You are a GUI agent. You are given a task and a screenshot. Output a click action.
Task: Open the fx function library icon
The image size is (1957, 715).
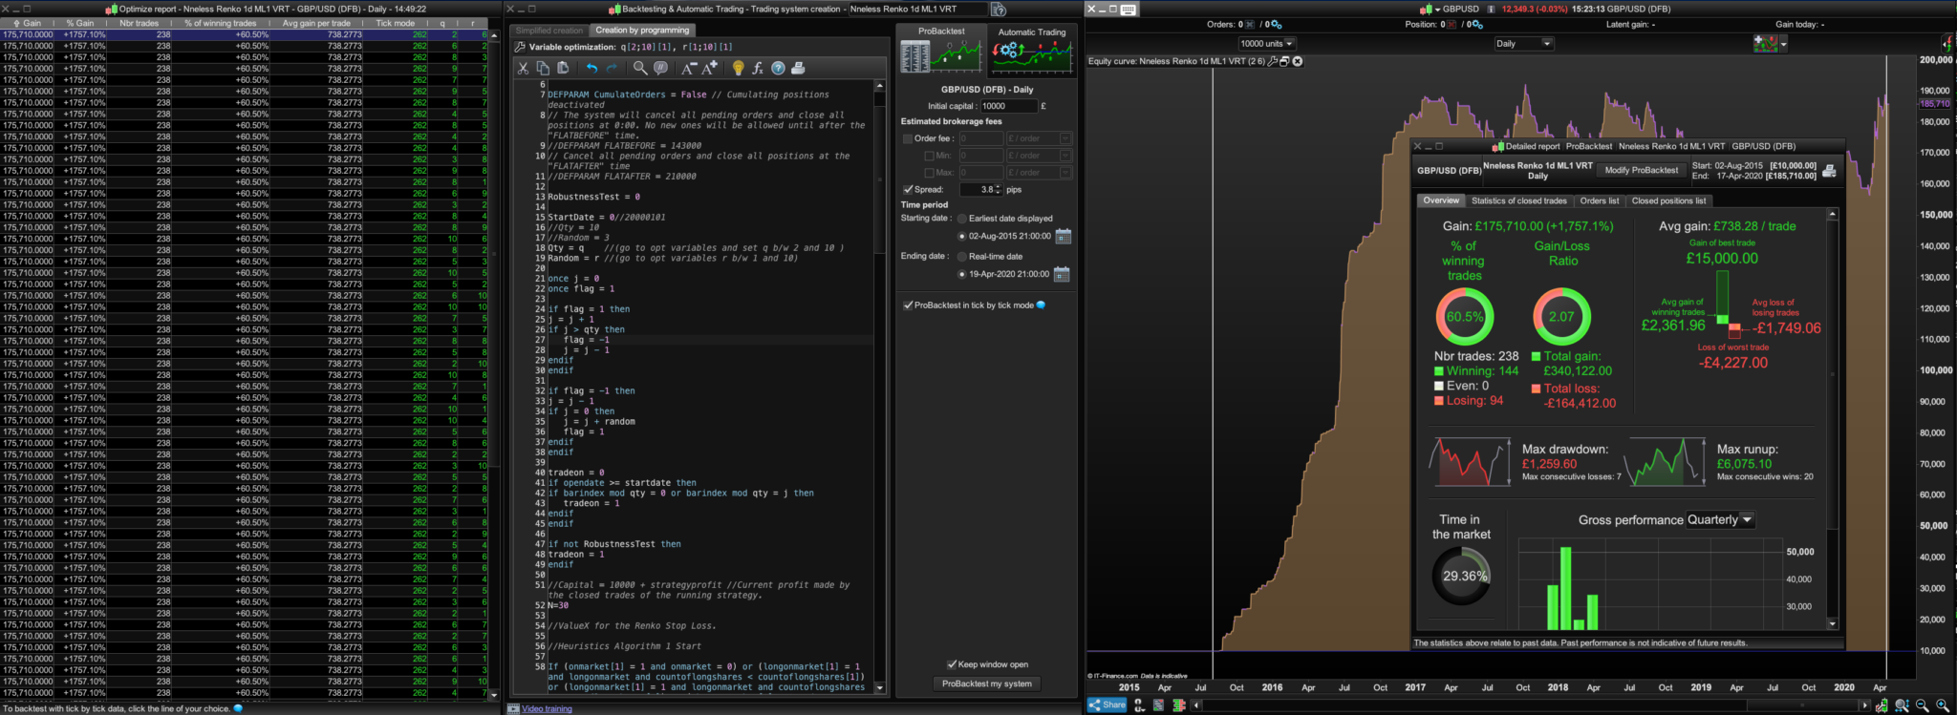pyautogui.click(x=758, y=68)
